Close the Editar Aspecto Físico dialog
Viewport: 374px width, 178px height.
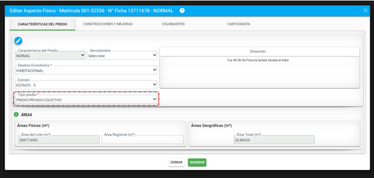click(x=365, y=10)
